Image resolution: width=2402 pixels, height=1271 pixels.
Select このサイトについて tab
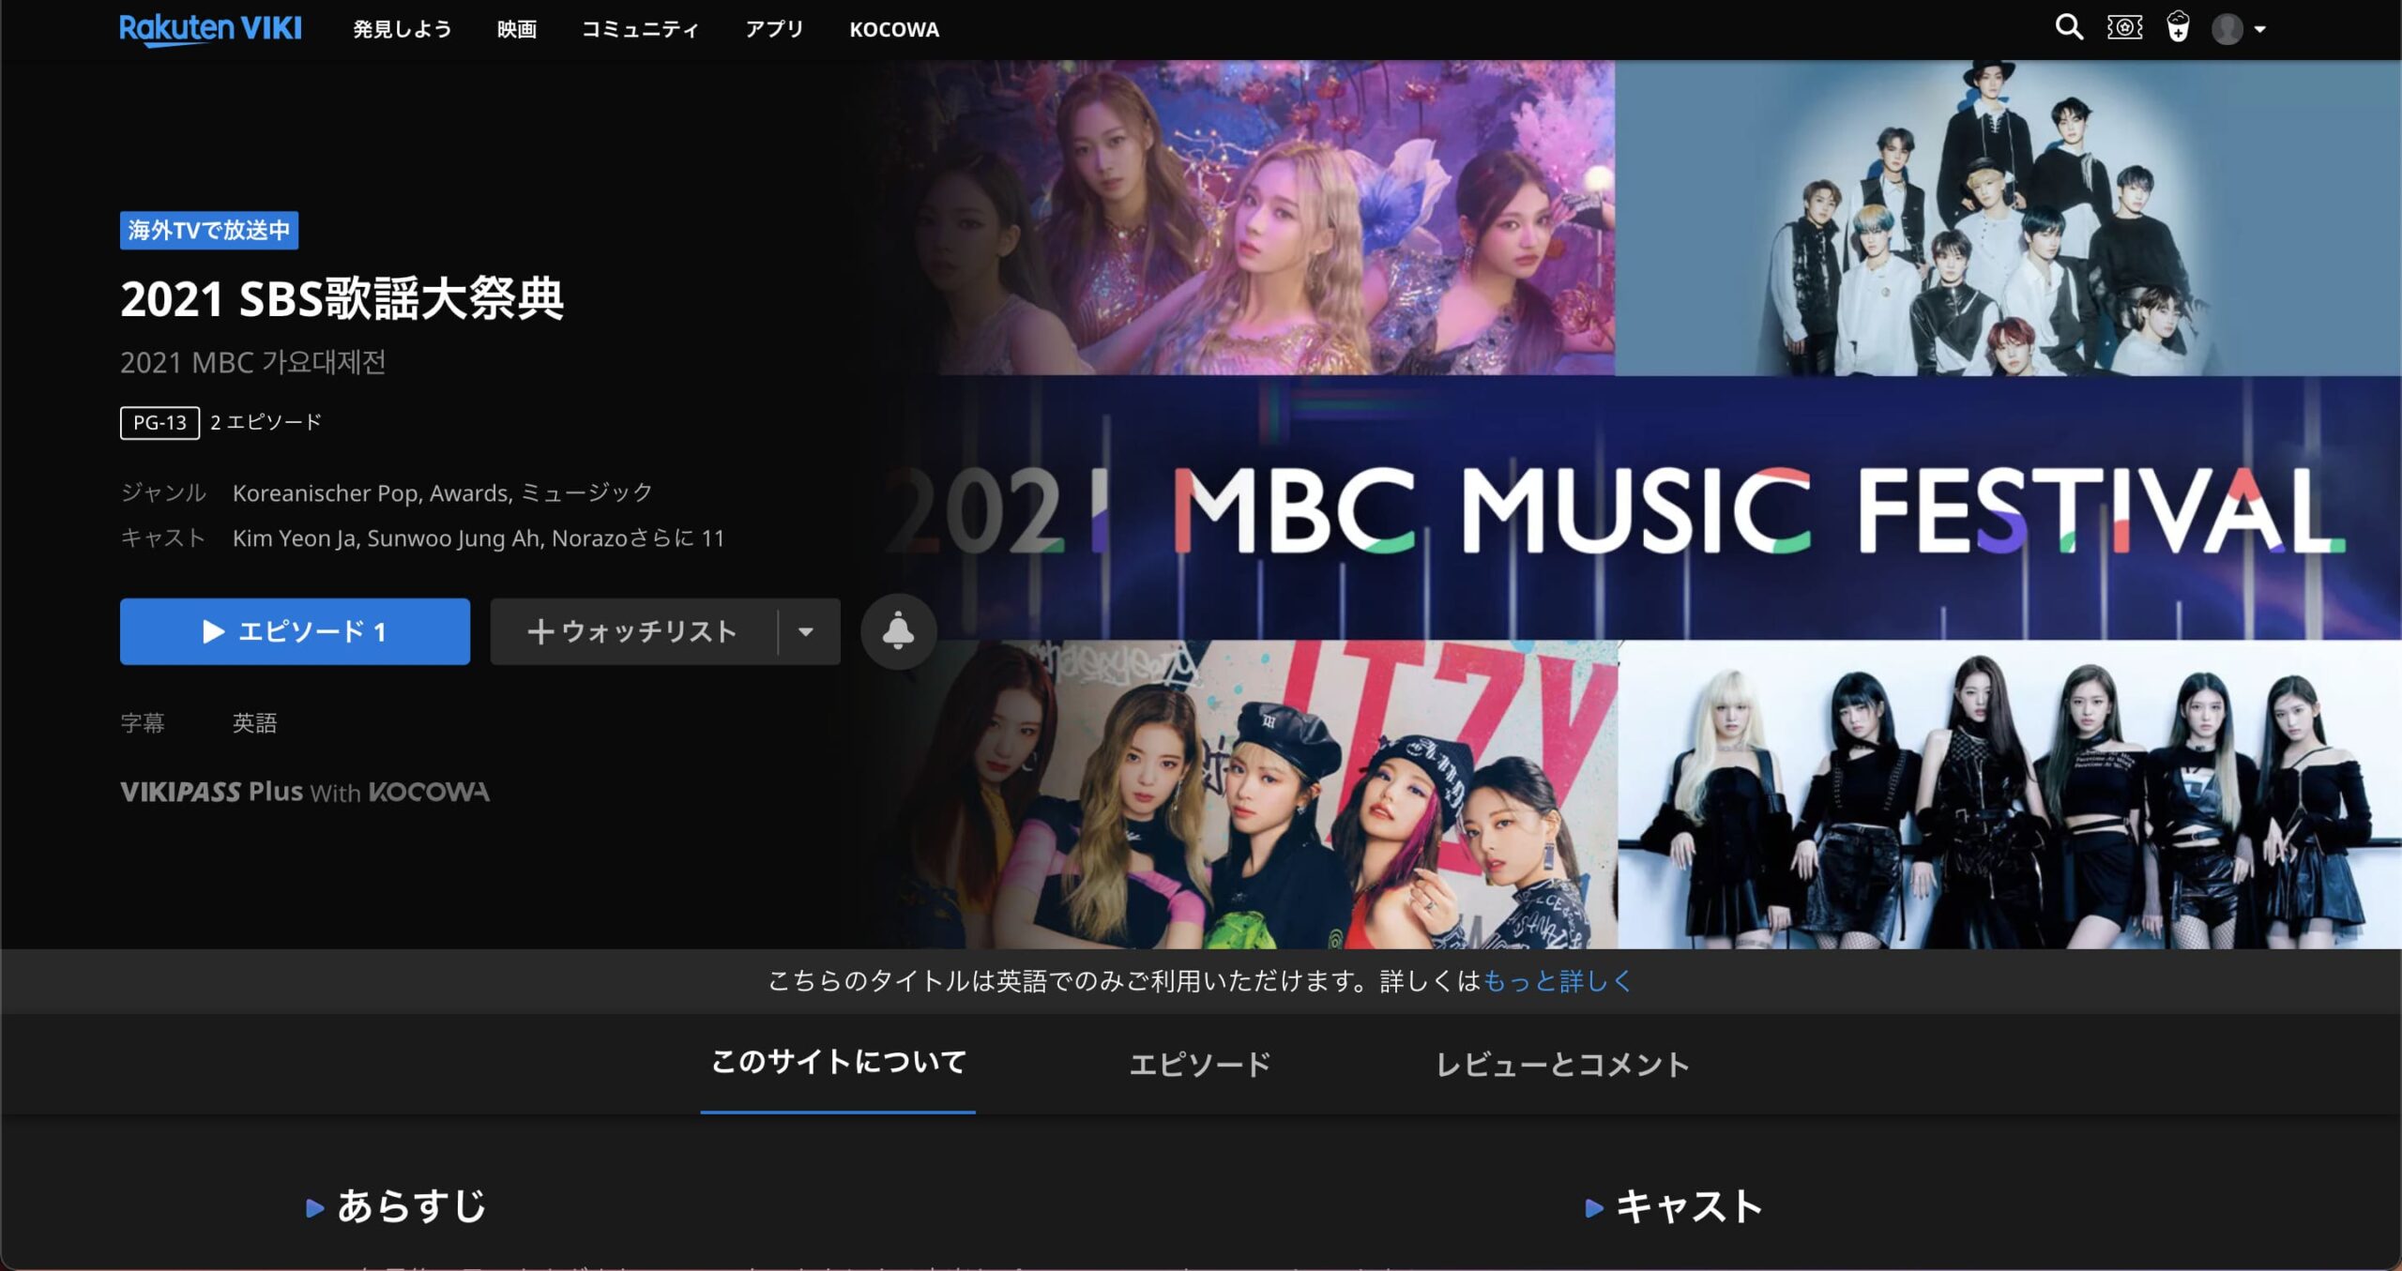pyautogui.click(x=838, y=1063)
